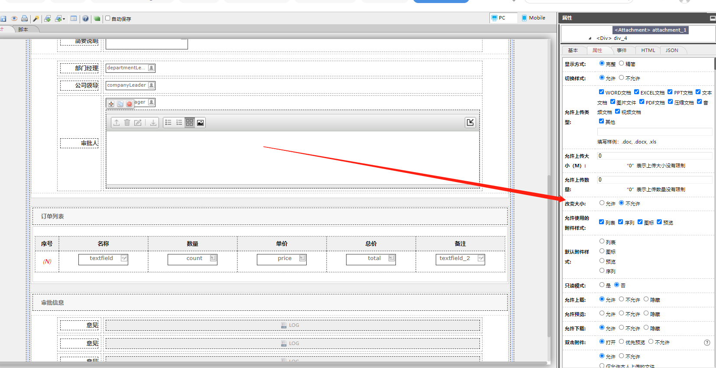The width and height of the screenshot is (716, 368).
Task: Switch attachment view to image preview
Action: pos(200,123)
